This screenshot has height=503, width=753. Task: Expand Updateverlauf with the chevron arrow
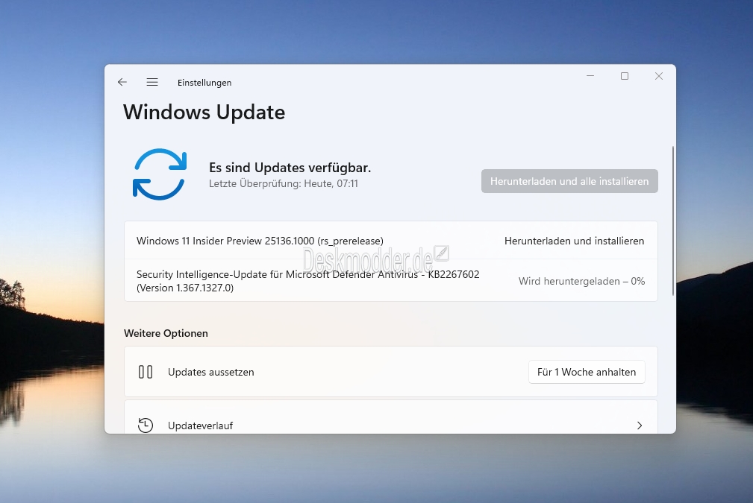pyautogui.click(x=639, y=426)
